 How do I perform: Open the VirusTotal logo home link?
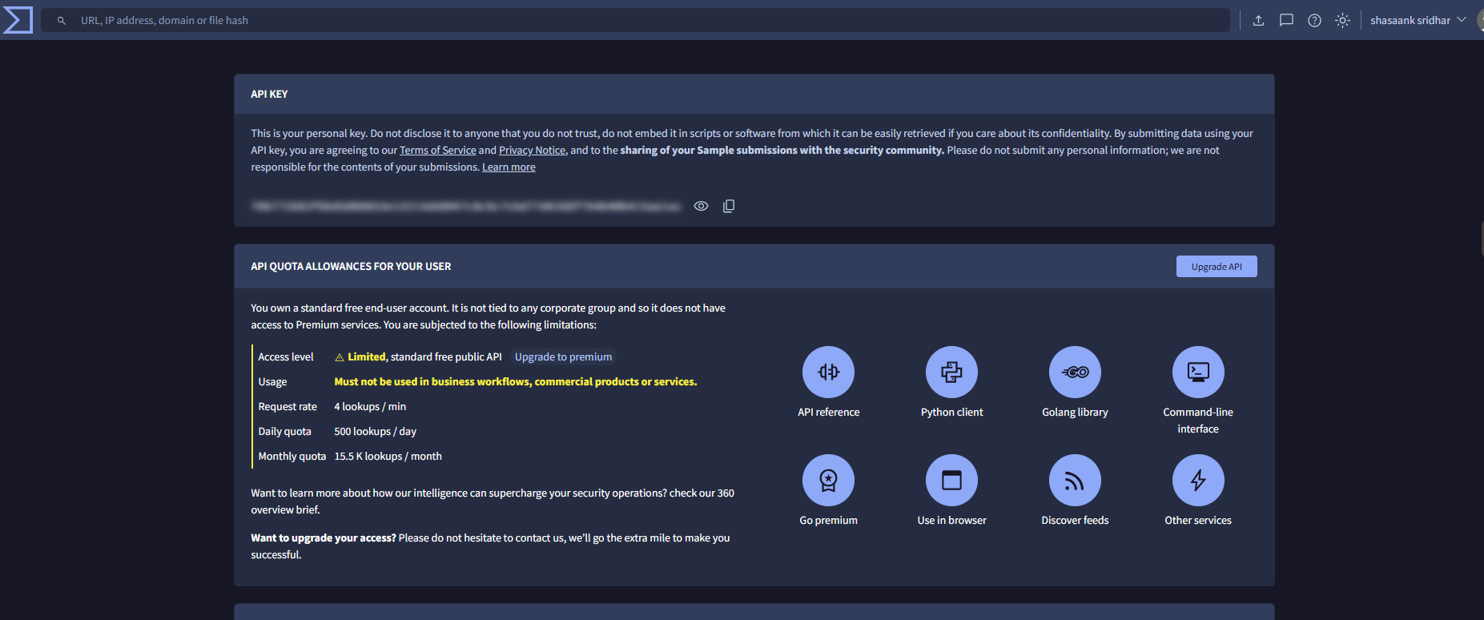[x=18, y=20]
